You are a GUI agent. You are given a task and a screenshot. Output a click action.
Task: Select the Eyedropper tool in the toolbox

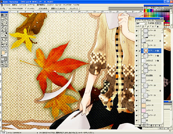click(6, 45)
